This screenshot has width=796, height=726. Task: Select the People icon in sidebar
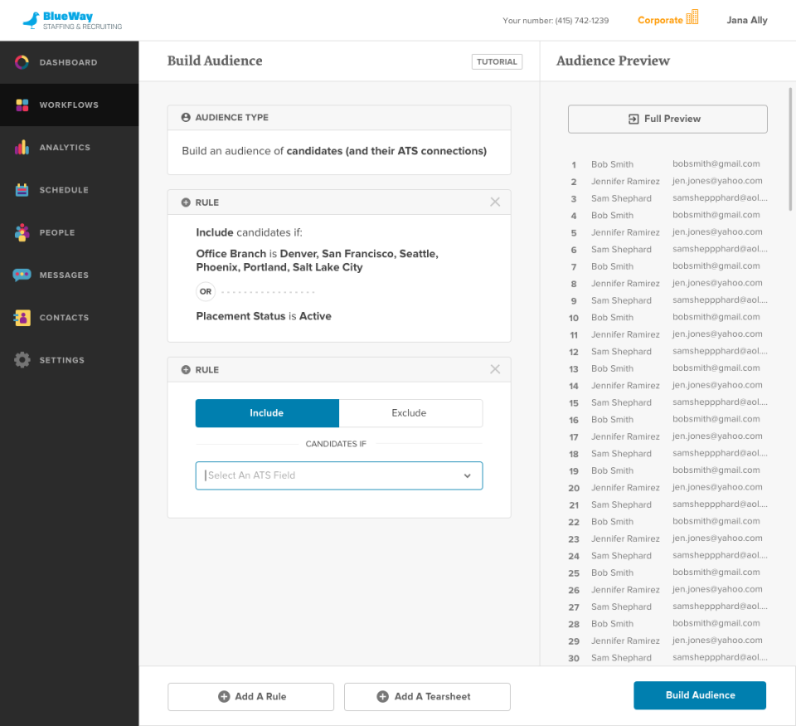coord(22,233)
